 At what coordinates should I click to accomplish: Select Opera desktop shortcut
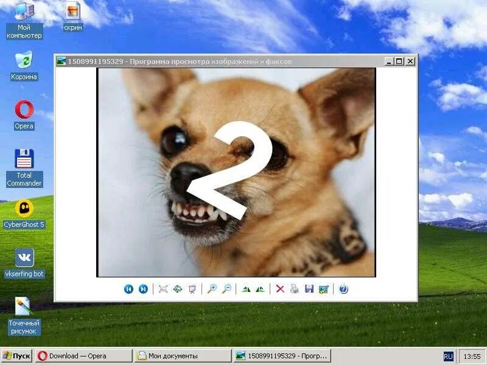pos(24,114)
